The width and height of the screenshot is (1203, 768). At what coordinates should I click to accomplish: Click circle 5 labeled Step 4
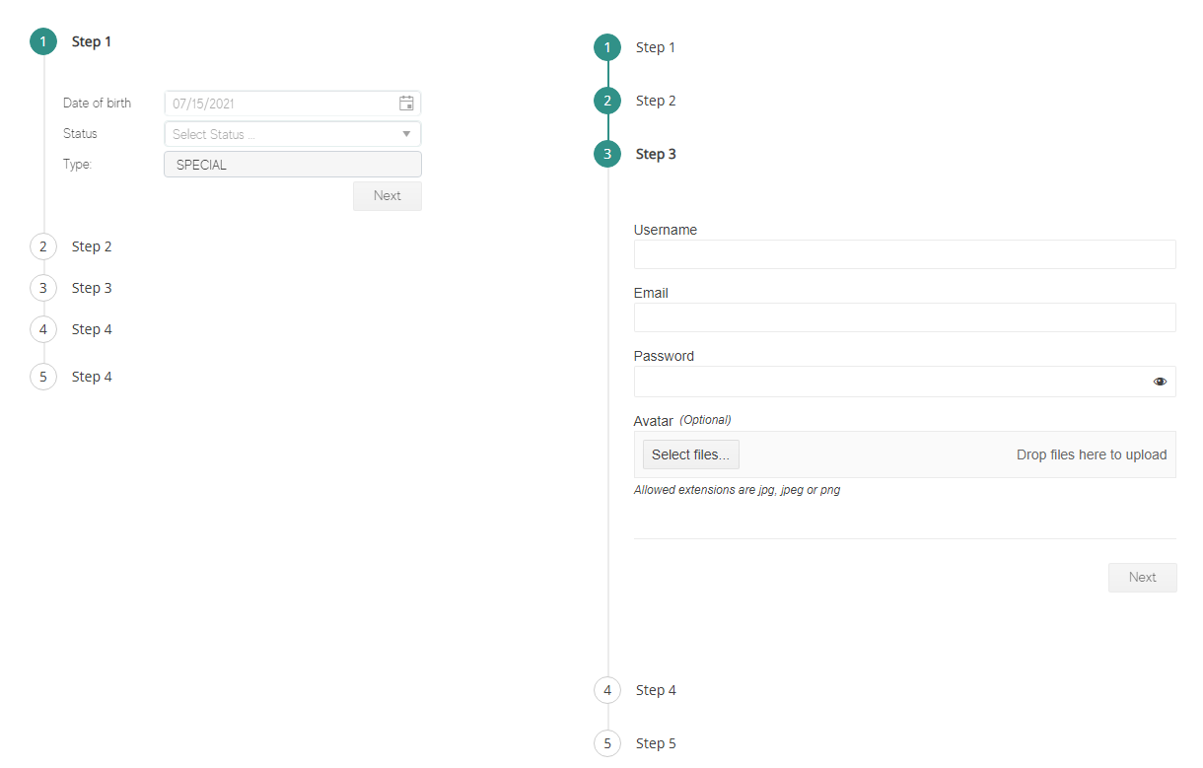43,377
